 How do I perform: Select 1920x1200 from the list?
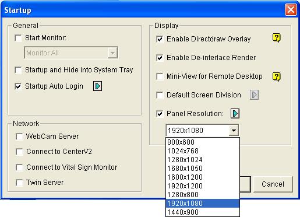(x=203, y=186)
